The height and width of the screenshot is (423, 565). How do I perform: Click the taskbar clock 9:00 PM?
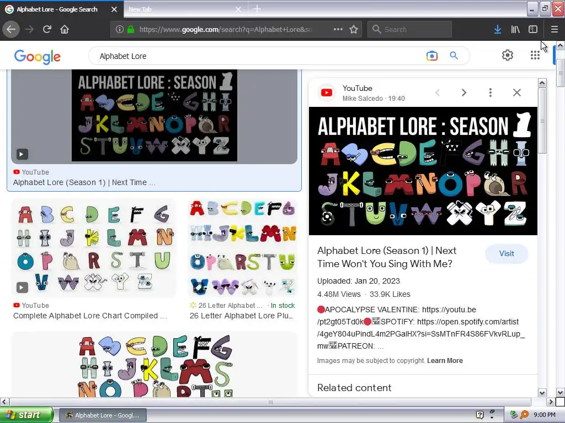click(x=545, y=415)
